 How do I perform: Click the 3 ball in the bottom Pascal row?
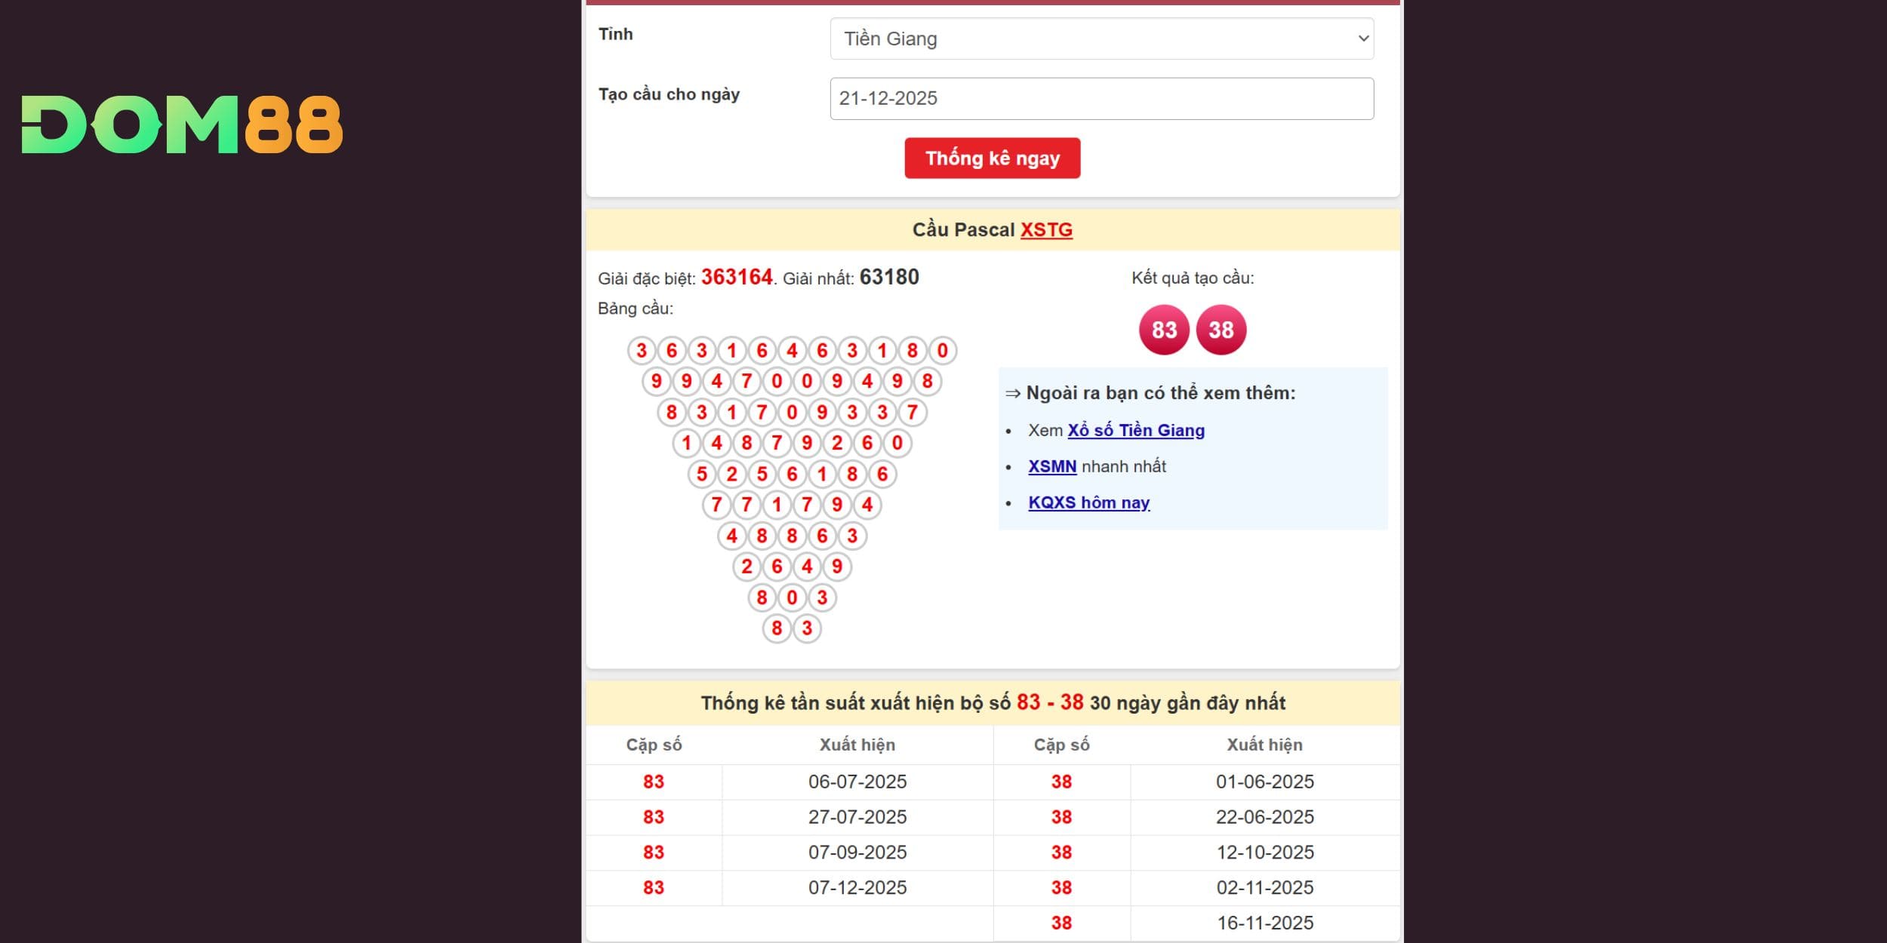[807, 628]
